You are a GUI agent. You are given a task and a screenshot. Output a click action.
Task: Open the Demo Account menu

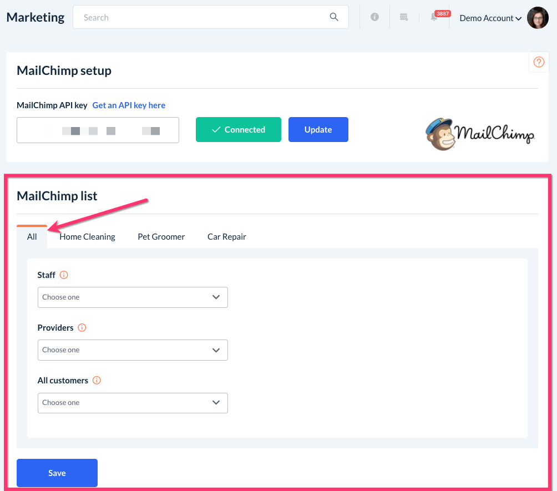[490, 18]
